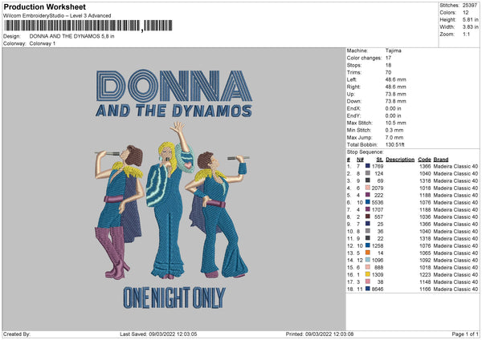
Task: Click the 'Printed: 09/03/2022 12:03:08' footer text
Action: [320, 334]
